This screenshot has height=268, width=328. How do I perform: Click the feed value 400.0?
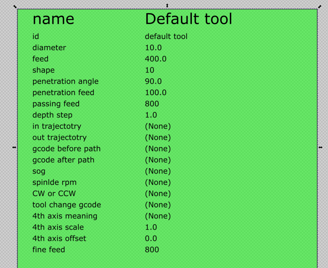click(155, 59)
